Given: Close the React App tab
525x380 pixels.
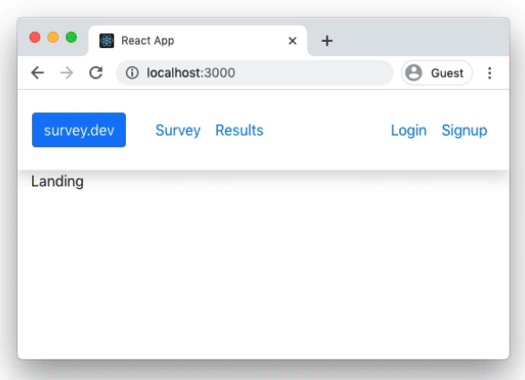Looking at the screenshot, I should 292,41.
